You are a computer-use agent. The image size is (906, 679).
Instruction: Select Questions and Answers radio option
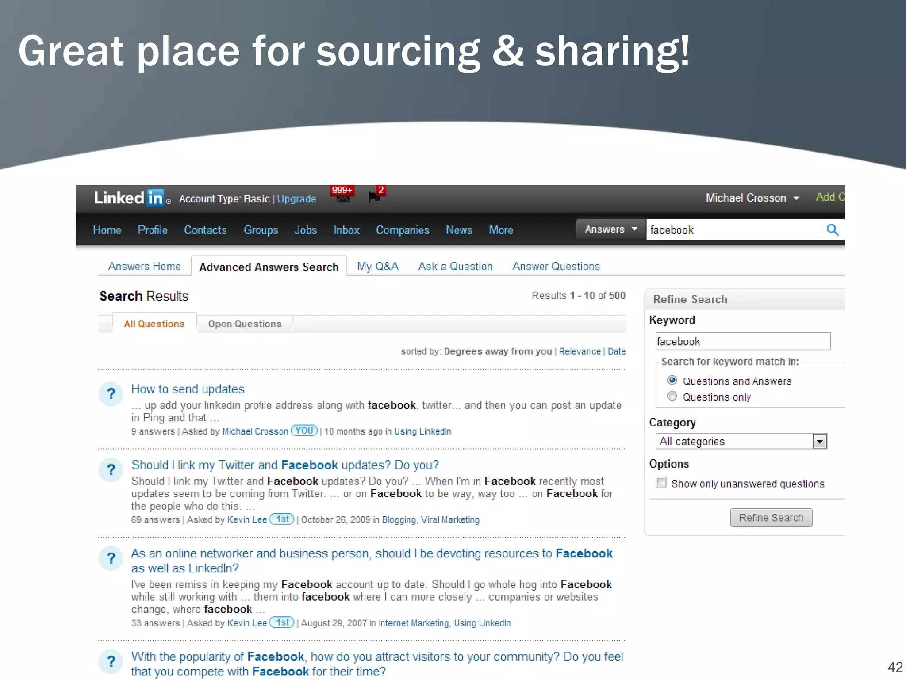672,380
